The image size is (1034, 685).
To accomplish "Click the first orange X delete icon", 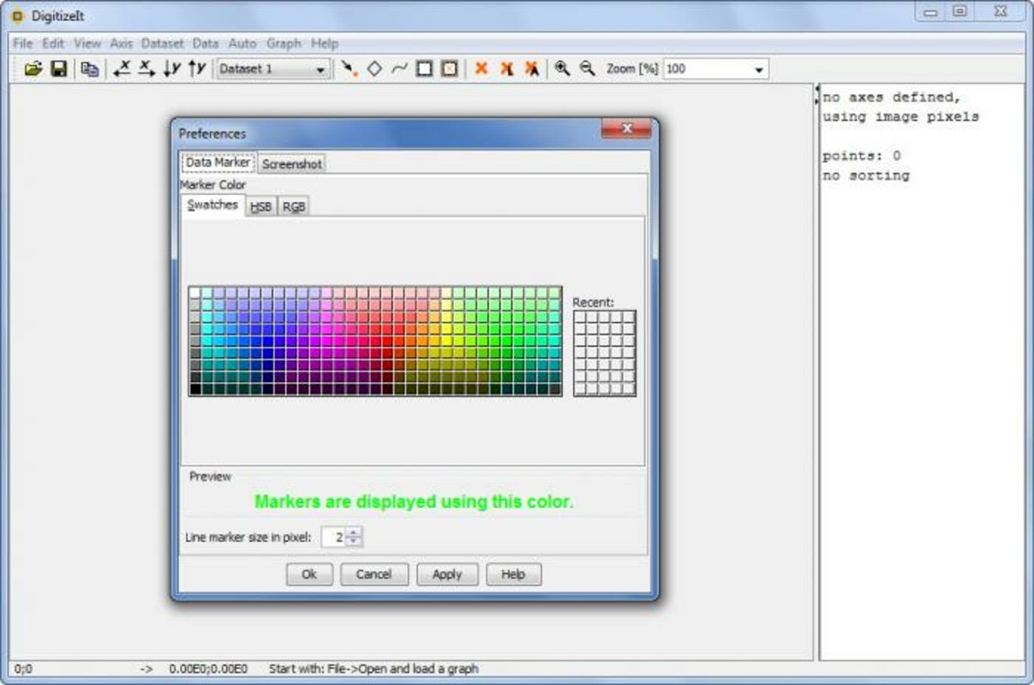I will pyautogui.click(x=481, y=69).
